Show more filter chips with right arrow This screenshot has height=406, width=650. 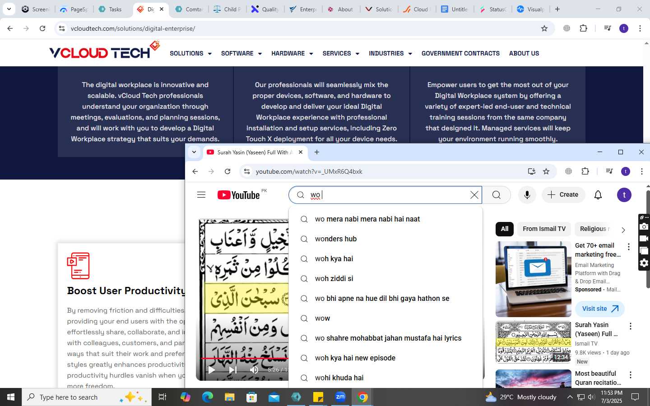point(623,230)
